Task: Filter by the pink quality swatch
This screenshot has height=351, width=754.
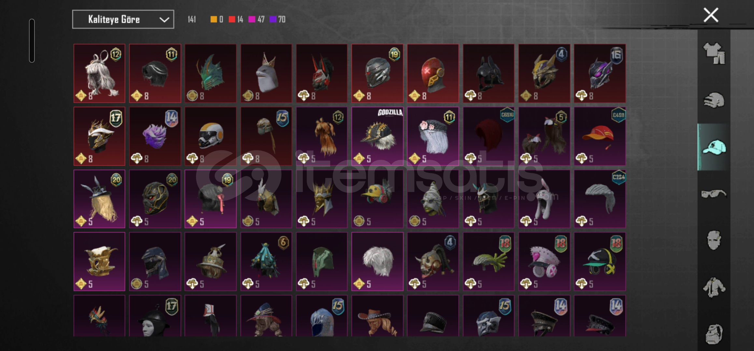Action: pyautogui.click(x=252, y=19)
